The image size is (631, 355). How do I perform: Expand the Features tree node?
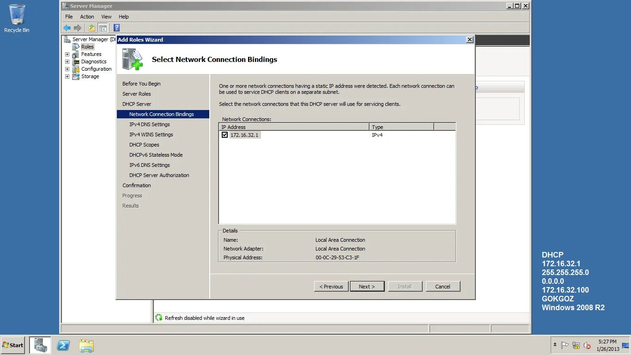(x=67, y=54)
